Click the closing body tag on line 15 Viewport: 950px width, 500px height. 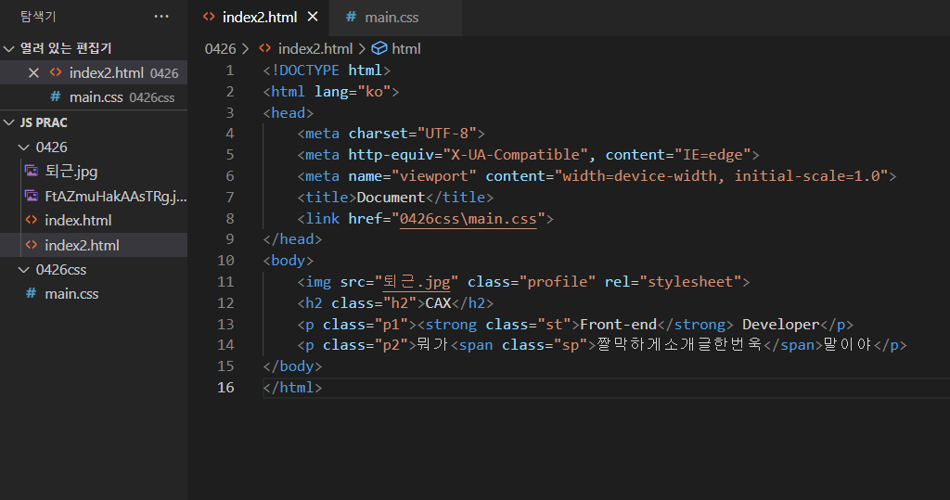click(292, 366)
